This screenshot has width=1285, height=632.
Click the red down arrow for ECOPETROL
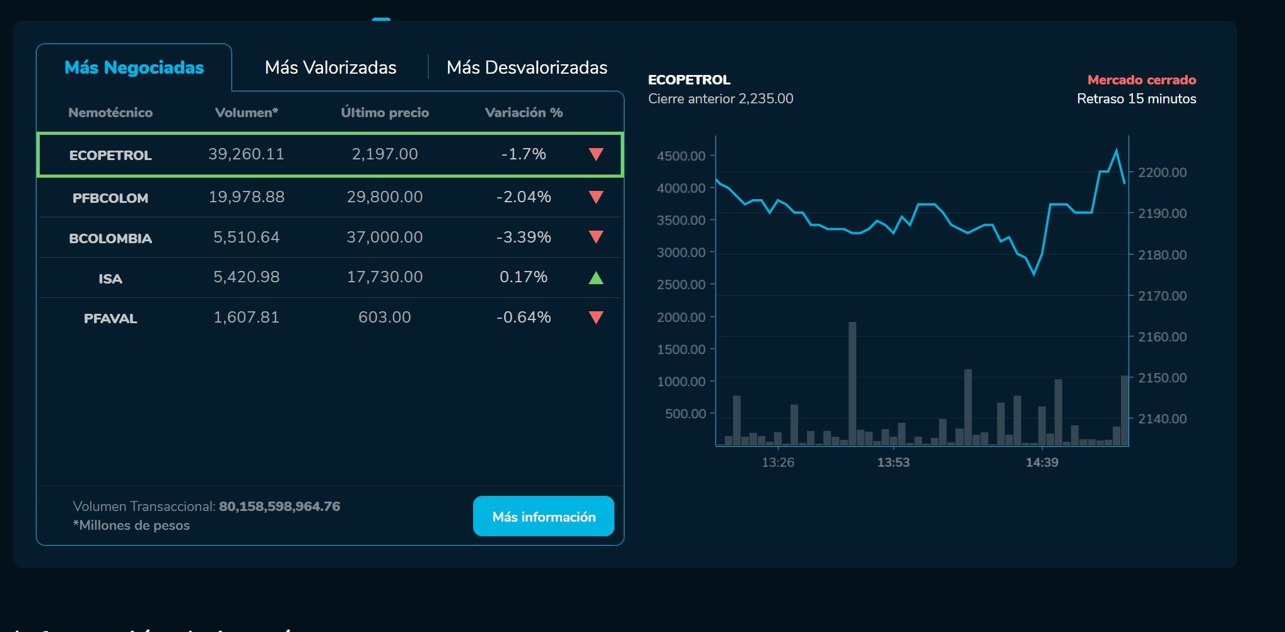coord(596,154)
